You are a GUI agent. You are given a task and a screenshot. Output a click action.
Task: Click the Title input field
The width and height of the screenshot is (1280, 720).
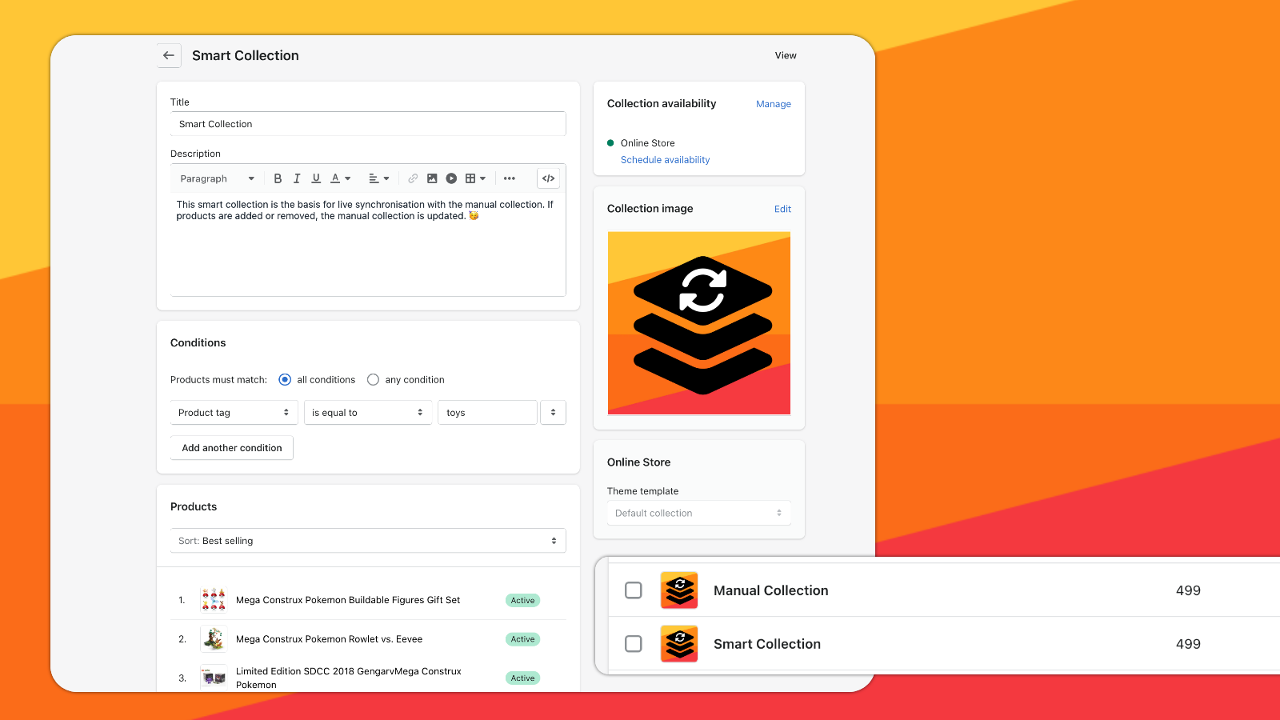point(368,124)
